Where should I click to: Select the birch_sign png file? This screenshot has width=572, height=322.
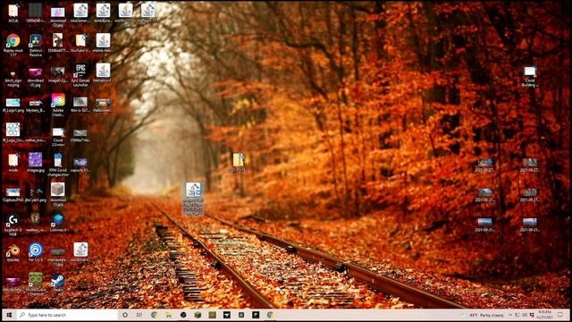coord(13,78)
